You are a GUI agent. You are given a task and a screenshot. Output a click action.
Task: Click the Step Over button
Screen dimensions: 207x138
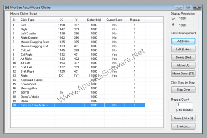183,90
